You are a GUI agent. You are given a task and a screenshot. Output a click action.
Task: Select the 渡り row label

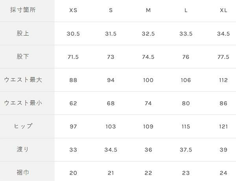click(x=22, y=150)
